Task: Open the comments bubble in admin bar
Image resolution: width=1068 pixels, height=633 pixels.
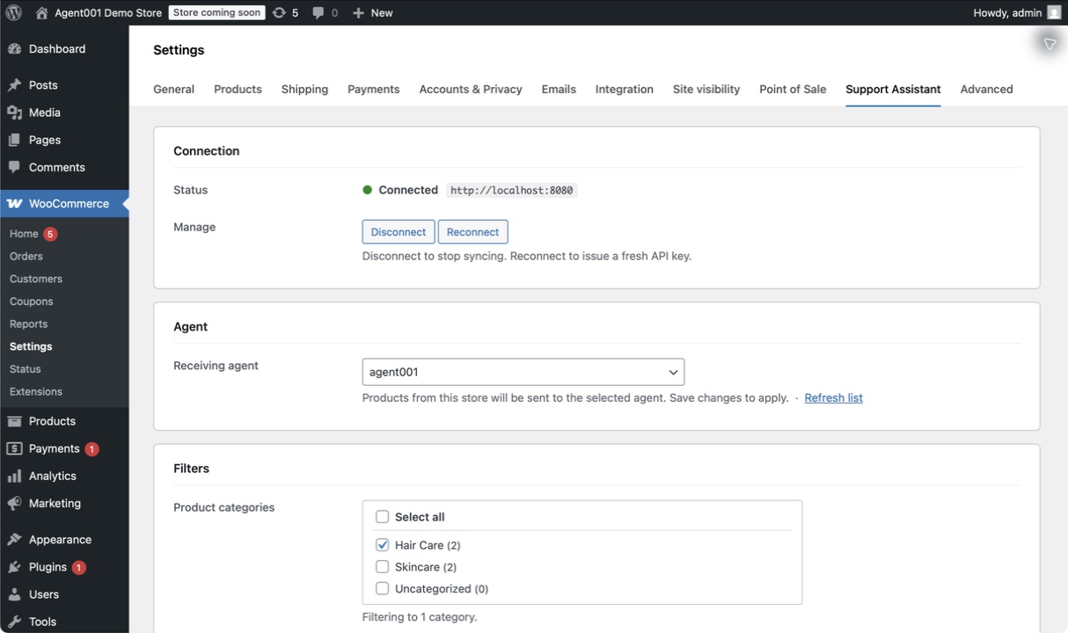Action: click(318, 12)
